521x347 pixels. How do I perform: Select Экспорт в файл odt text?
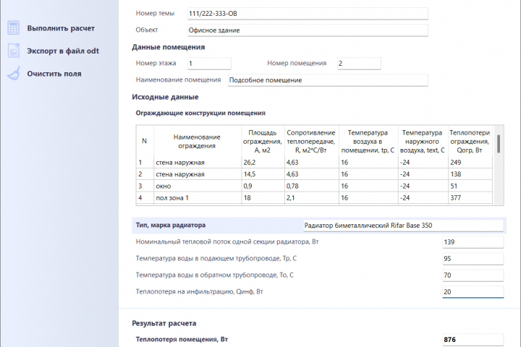pos(63,51)
